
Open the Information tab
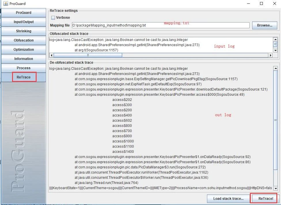click(x=24, y=59)
